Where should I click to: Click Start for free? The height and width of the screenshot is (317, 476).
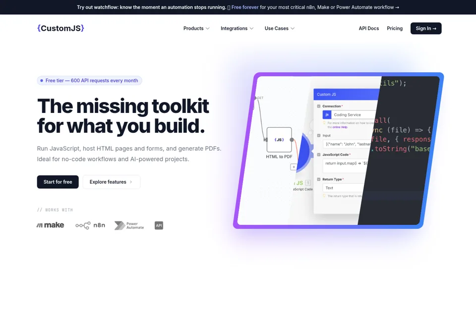(x=58, y=182)
